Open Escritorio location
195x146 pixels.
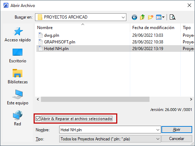pyautogui.click(x=18, y=56)
